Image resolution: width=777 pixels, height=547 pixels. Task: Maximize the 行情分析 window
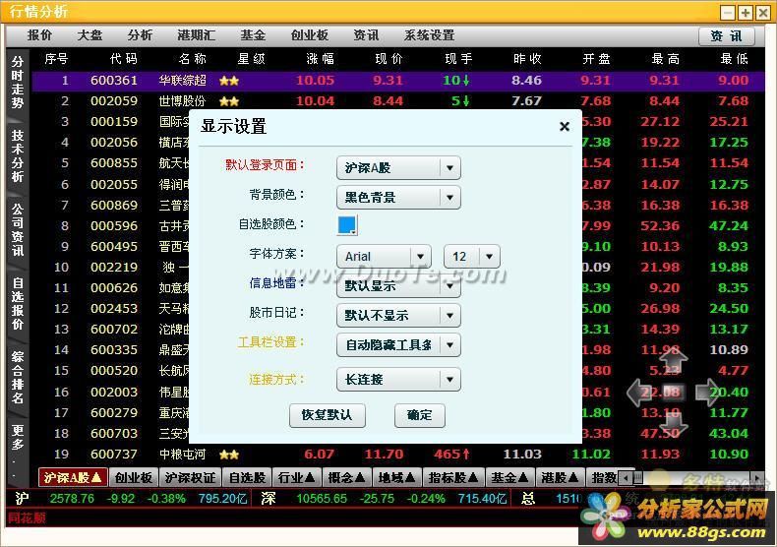746,13
